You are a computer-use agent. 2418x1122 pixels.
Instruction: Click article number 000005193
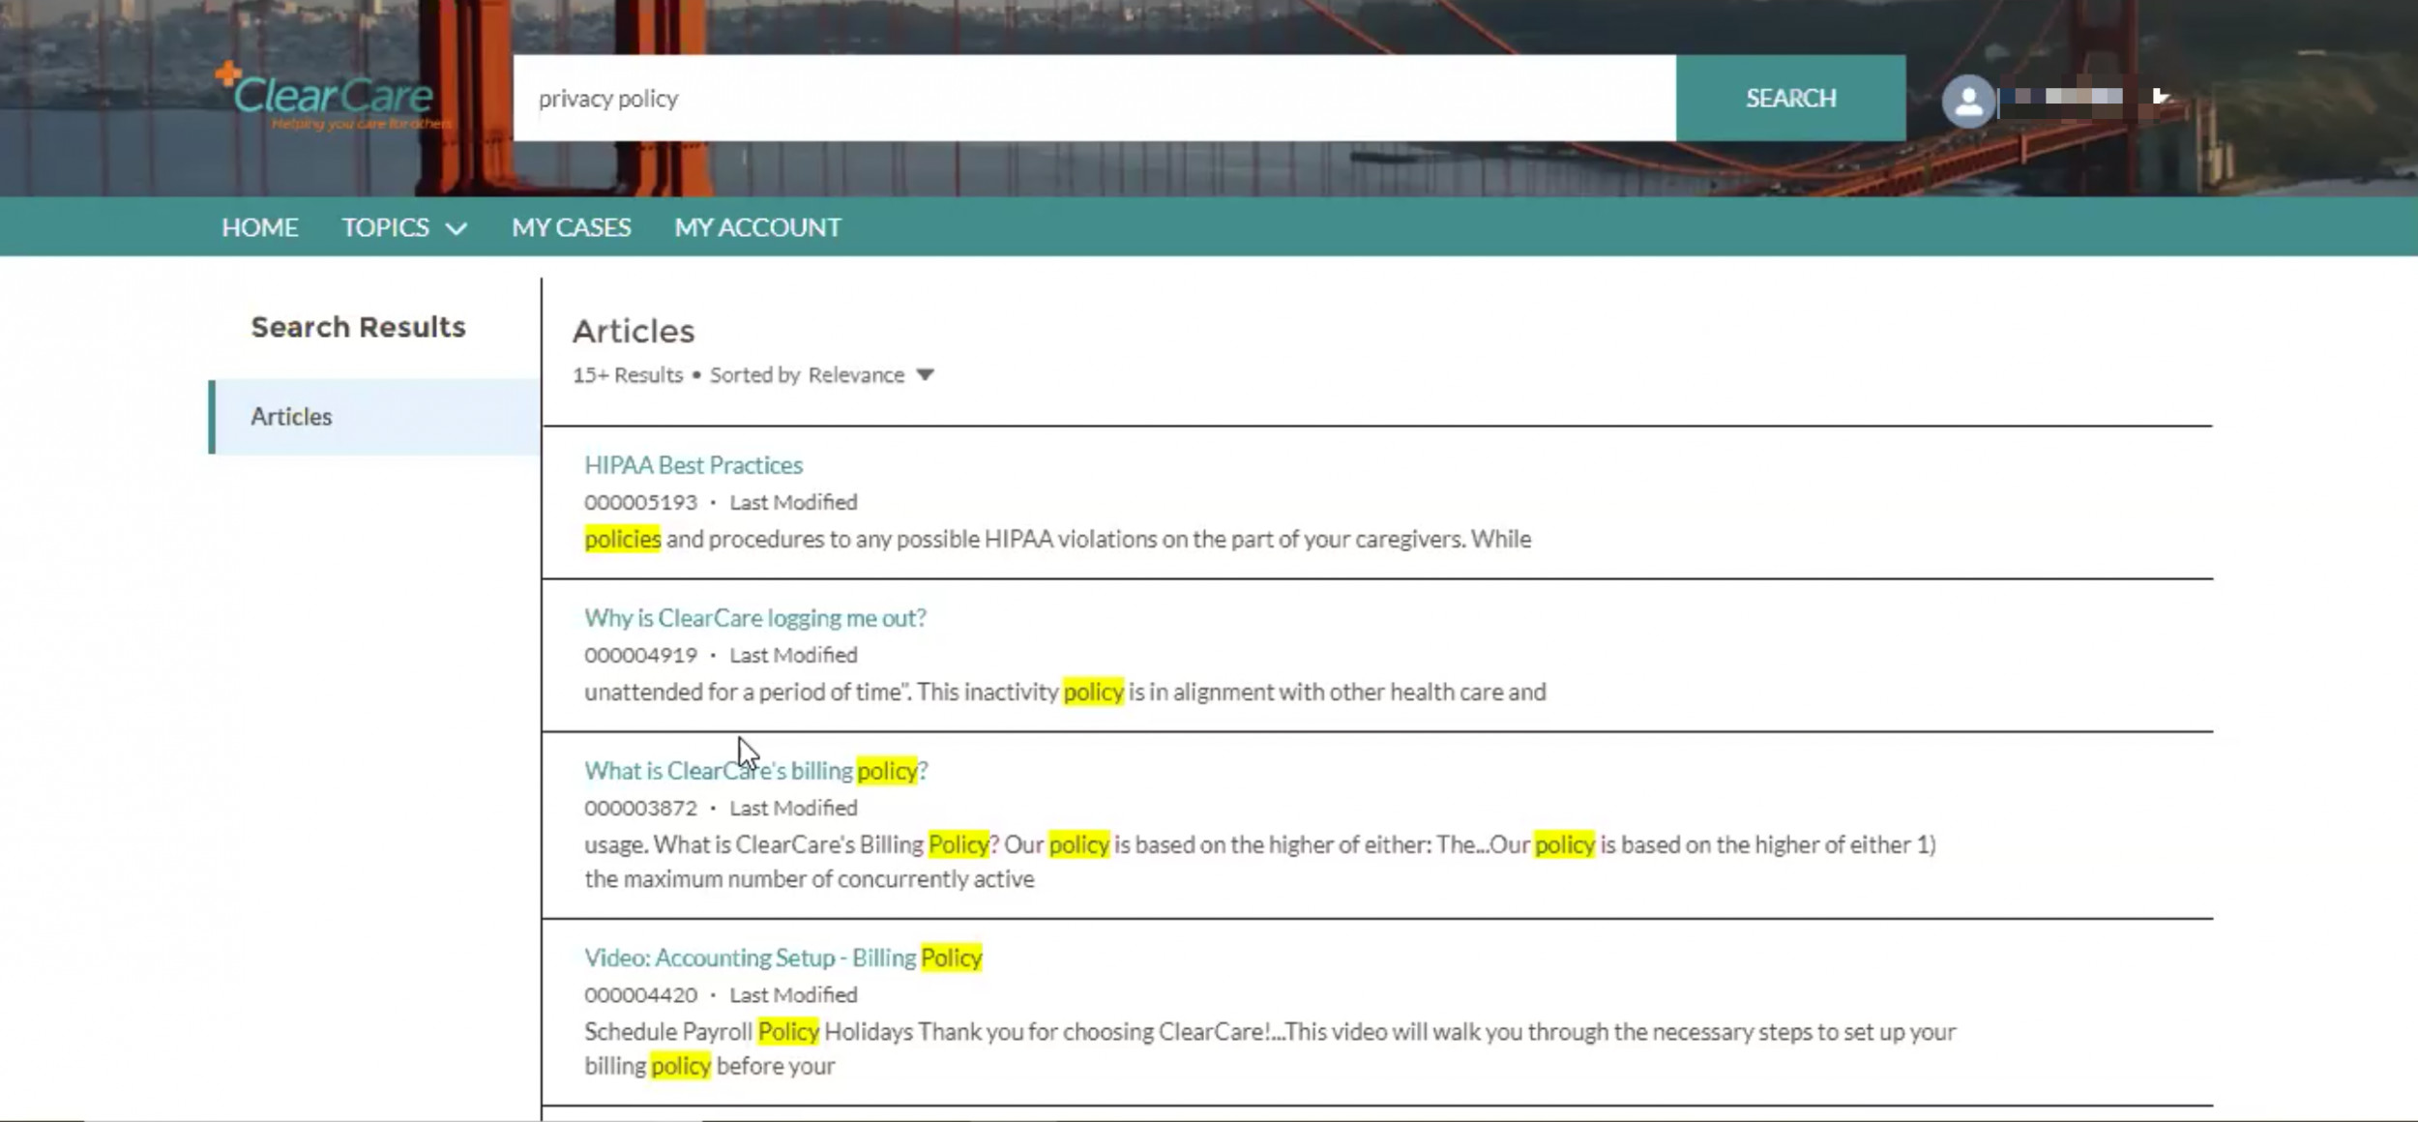[x=639, y=503]
